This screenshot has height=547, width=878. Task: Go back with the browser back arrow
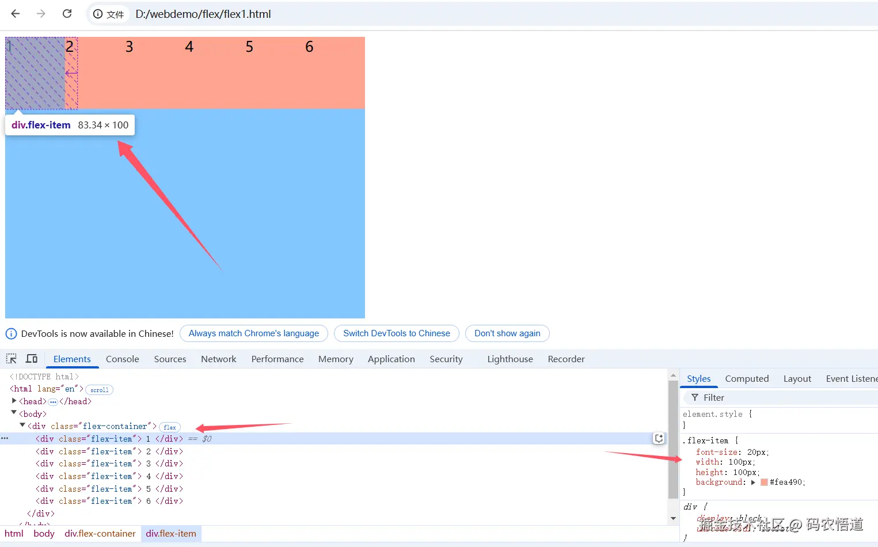coord(16,14)
